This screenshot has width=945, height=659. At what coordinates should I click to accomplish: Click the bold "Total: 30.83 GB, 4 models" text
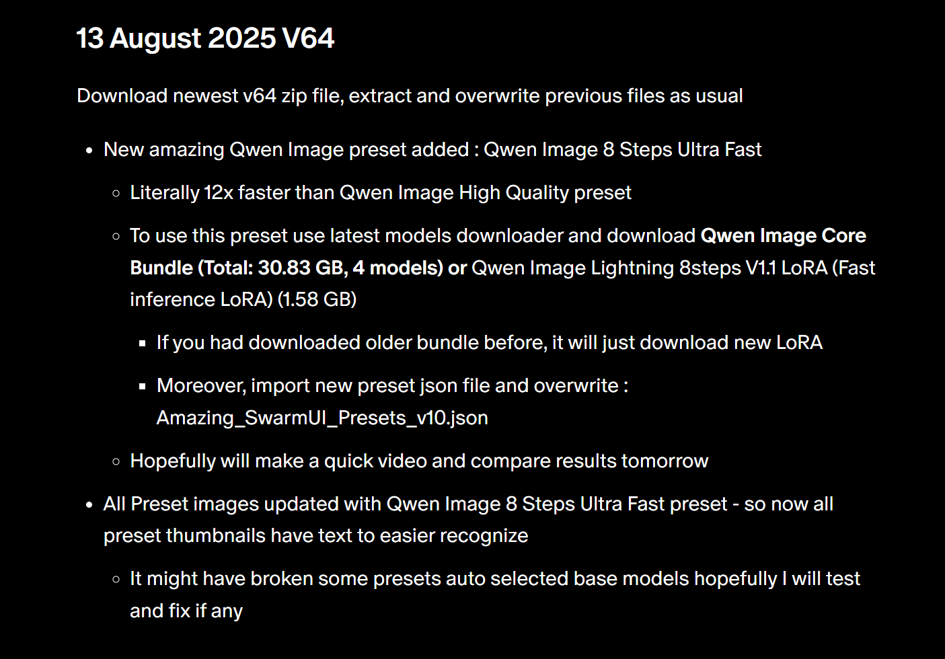click(319, 268)
